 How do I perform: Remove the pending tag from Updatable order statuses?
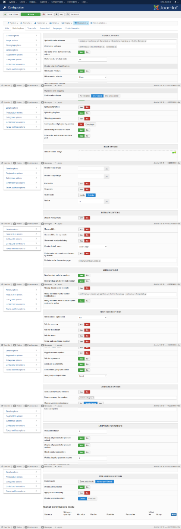pyautogui.click(x=129, y=41)
